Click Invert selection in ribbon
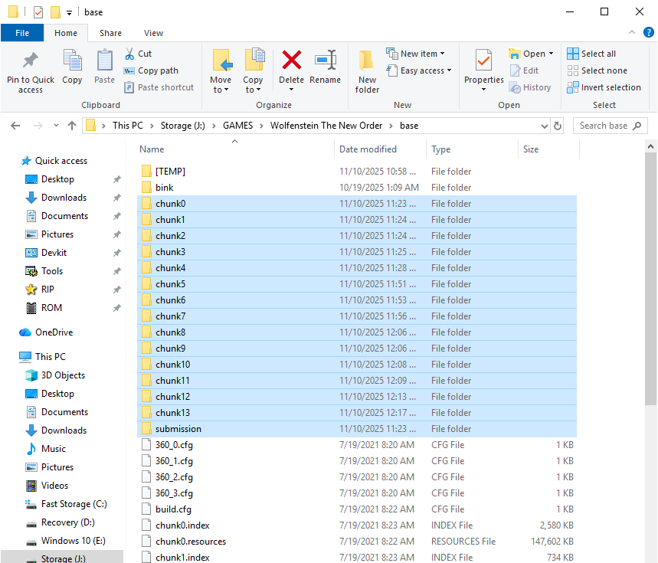658x563 pixels. (x=604, y=87)
